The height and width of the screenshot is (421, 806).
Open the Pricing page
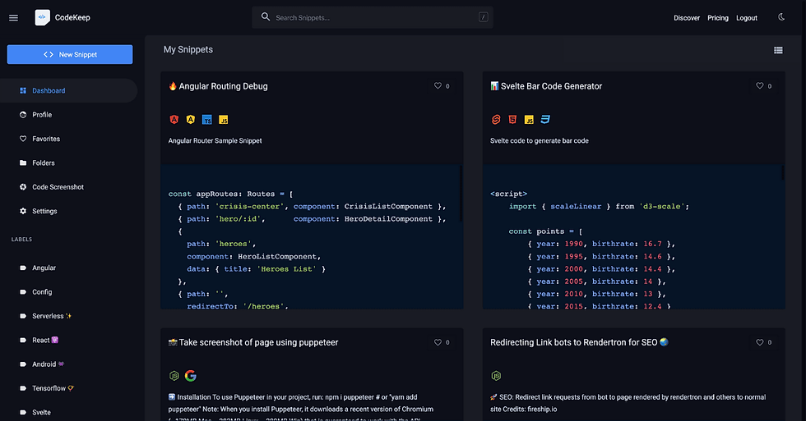717,18
